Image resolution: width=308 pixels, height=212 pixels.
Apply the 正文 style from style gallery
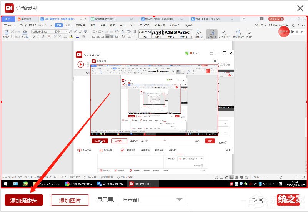click(145, 34)
